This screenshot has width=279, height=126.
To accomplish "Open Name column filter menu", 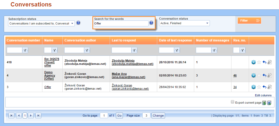I will [x=55, y=50].
